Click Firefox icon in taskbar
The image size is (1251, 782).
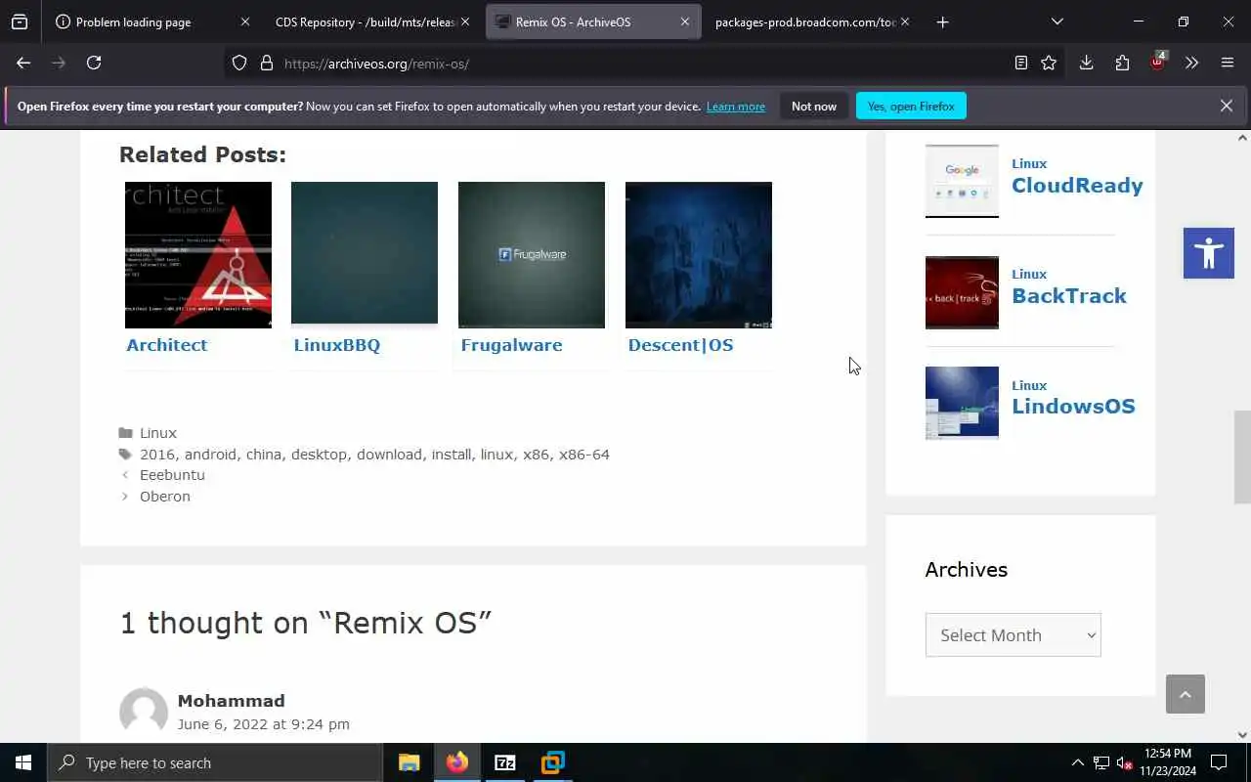[x=456, y=762]
